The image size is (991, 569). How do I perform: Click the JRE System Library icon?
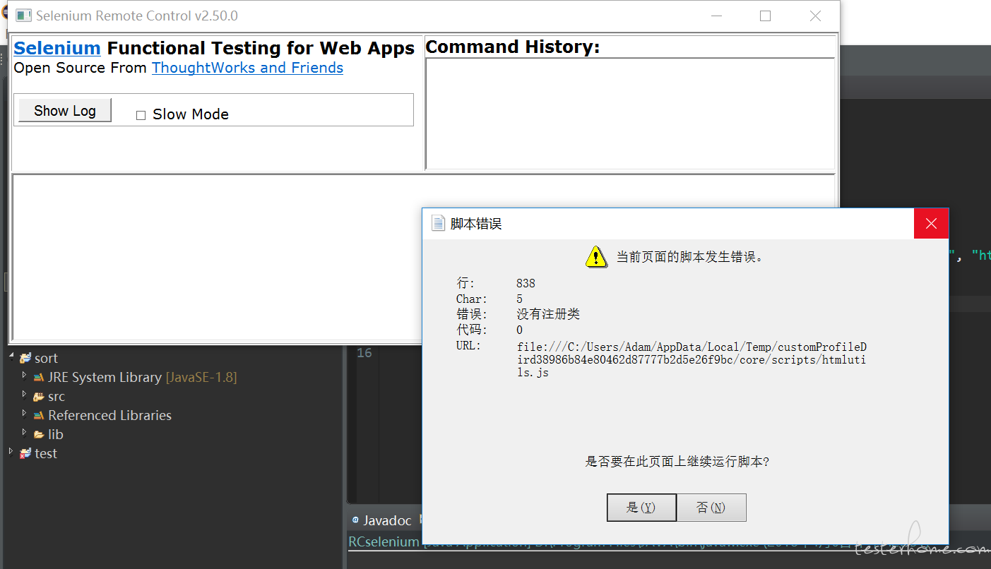coord(39,378)
